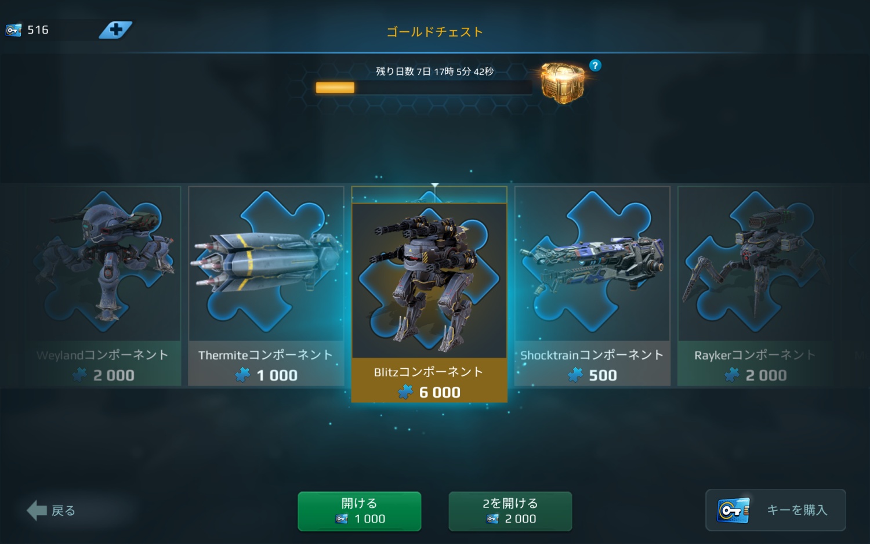Click the gold chest icon
Image resolution: width=870 pixels, height=544 pixels.
click(x=562, y=84)
